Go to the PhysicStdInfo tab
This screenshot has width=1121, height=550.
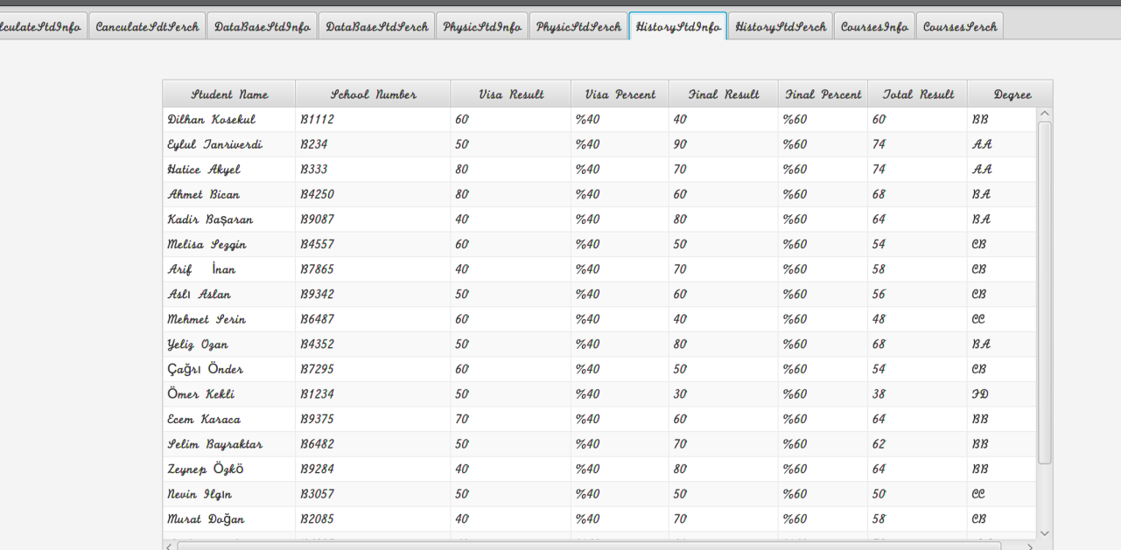coord(482,26)
